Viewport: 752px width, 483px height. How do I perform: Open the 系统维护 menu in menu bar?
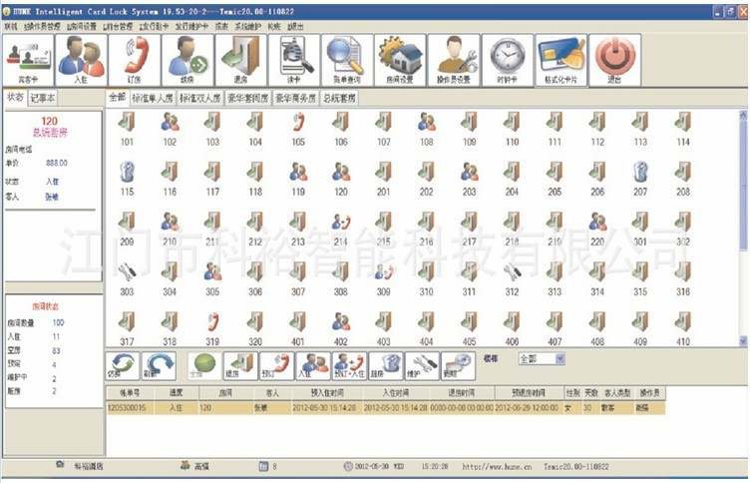tap(247, 27)
